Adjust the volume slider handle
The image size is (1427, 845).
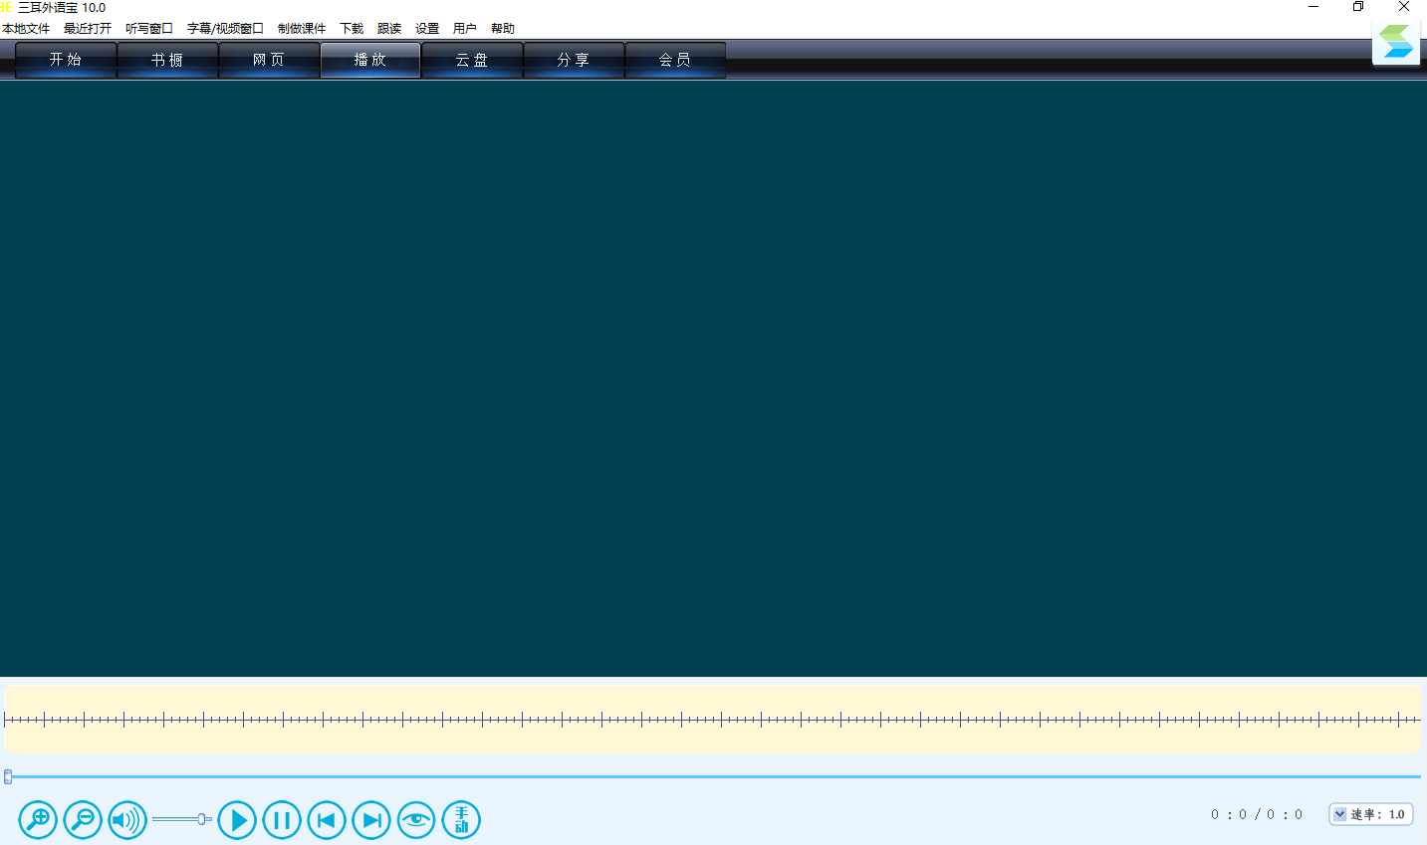coord(203,819)
